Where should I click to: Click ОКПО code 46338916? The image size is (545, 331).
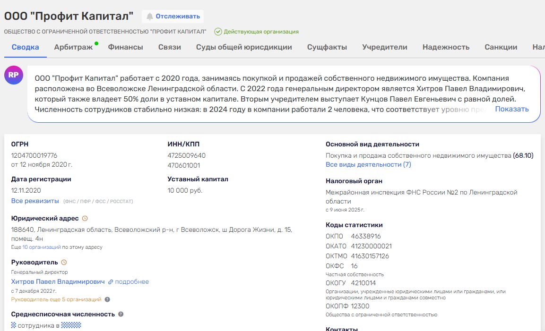pyautogui.click(x=366, y=236)
